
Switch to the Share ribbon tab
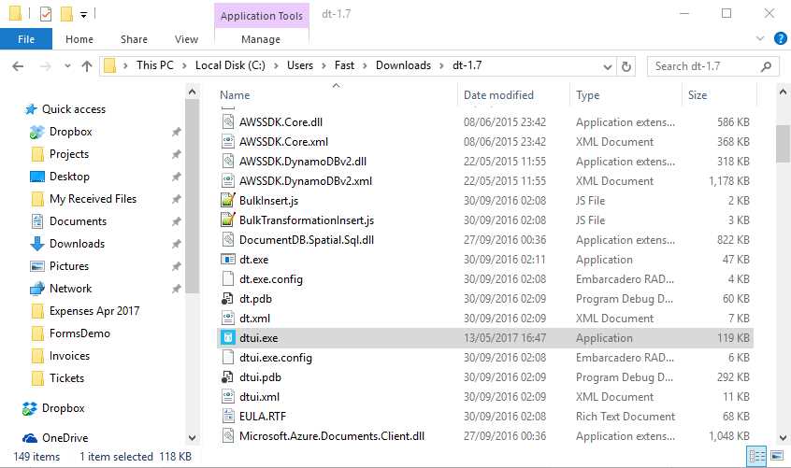pyautogui.click(x=134, y=39)
